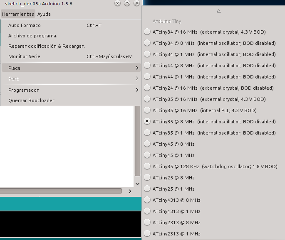285x240 pixels.
Task: Select ATtiny2313 @ 8 MHz board
Action: (x=213, y=223)
